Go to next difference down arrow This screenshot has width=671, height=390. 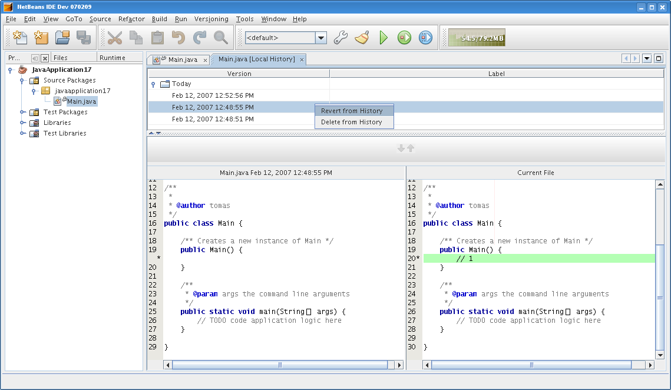(401, 148)
